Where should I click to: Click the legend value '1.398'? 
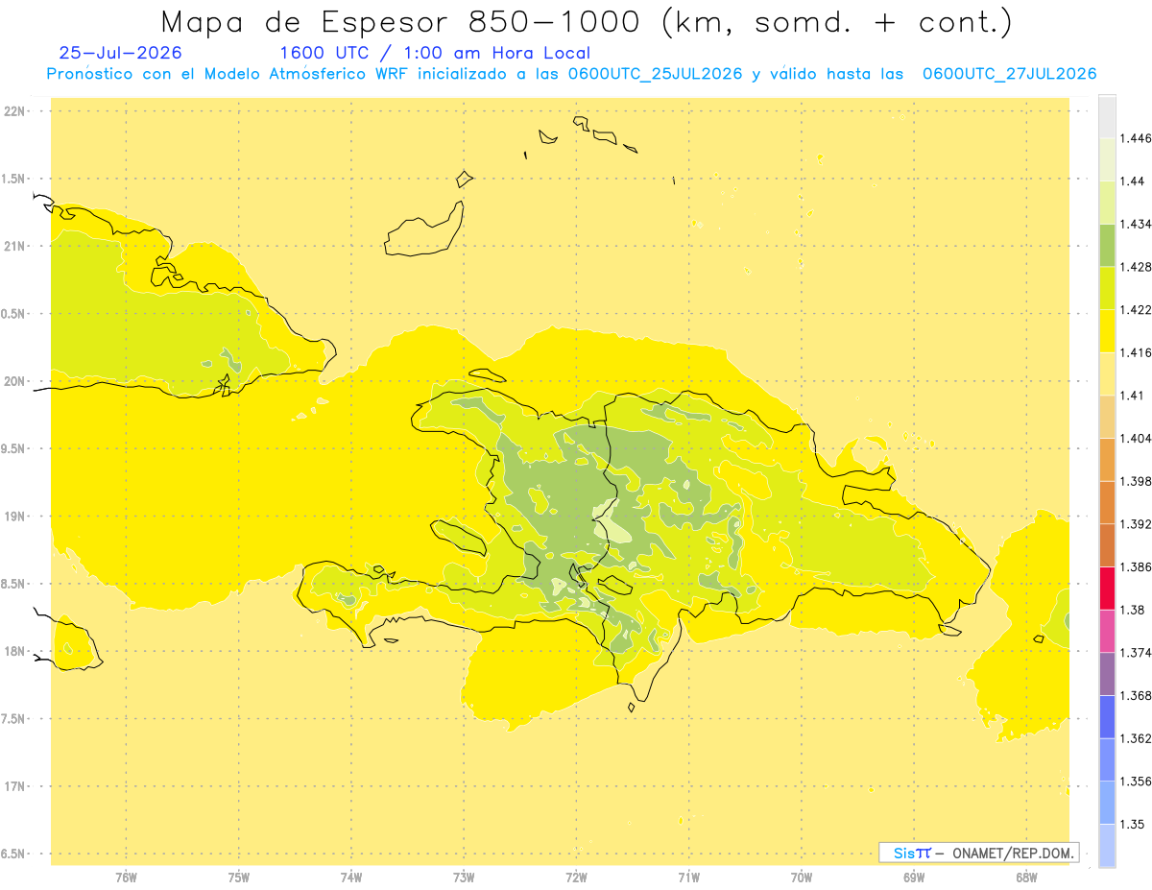[1136, 481]
